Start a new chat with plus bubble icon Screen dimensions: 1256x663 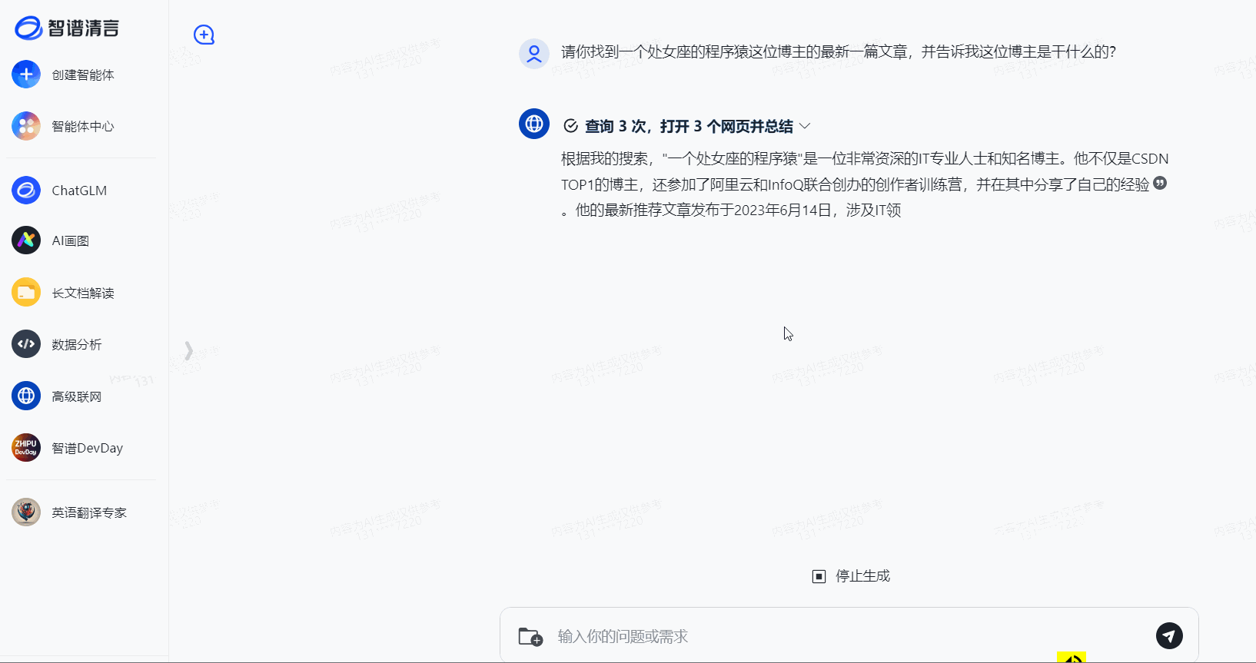204,35
